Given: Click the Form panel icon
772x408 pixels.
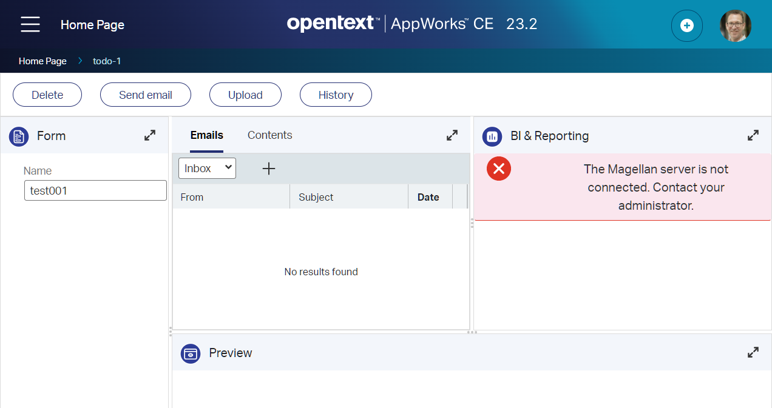Looking at the screenshot, I should pyautogui.click(x=19, y=136).
